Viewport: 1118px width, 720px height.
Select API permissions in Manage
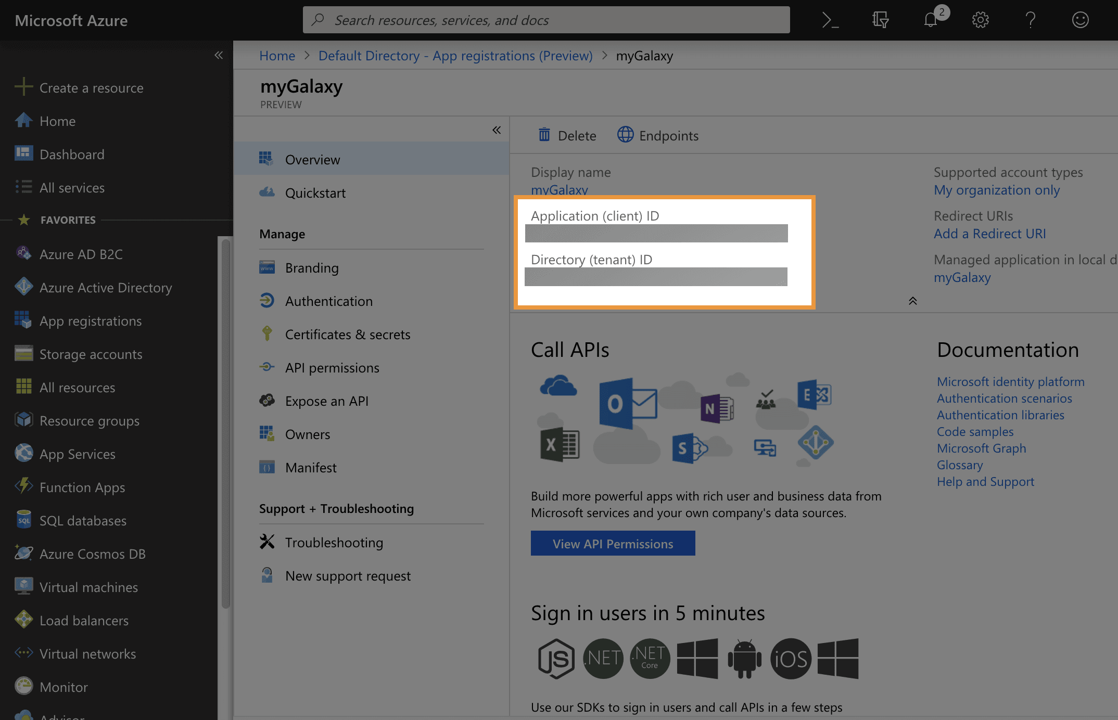[x=332, y=368]
